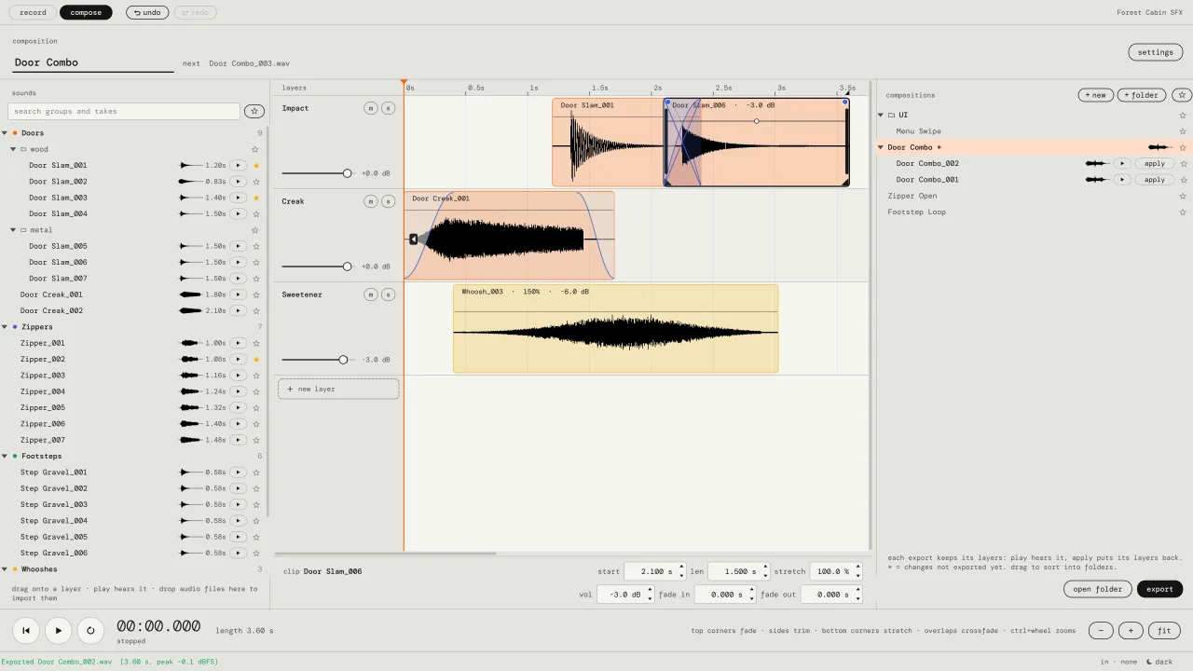Click the favorites filter beside sound search
This screenshot has height=671, width=1193.
click(254, 112)
